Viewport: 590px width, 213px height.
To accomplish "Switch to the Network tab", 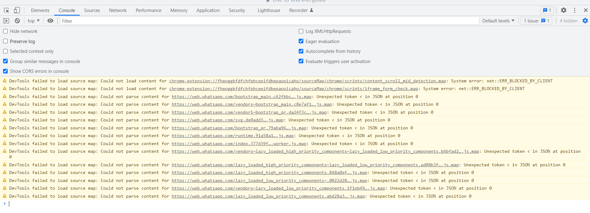I will tap(118, 10).
